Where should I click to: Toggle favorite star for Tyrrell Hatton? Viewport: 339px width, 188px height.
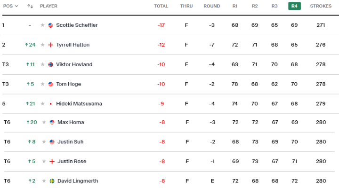(x=42, y=45)
